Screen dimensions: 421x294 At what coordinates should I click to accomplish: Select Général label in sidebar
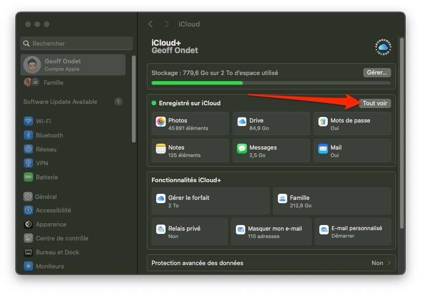46,197
